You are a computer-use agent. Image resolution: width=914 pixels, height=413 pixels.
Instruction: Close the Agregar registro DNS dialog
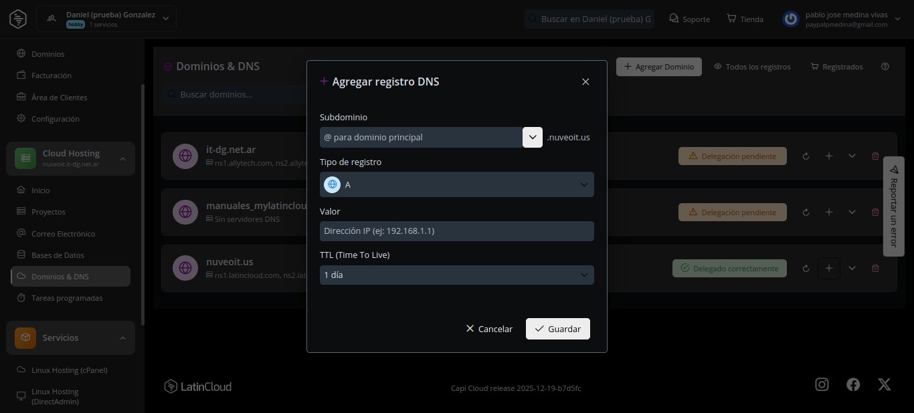point(585,82)
